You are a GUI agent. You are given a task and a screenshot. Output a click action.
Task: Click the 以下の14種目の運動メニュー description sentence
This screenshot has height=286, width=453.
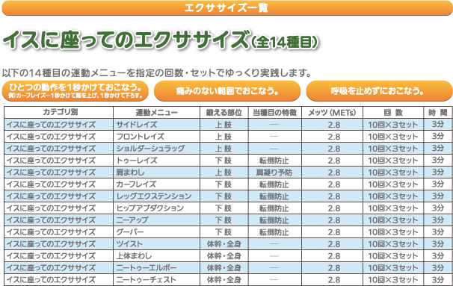(156, 73)
